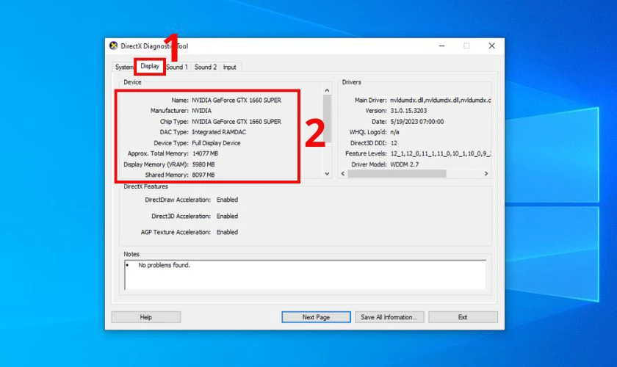Switch to the System tab

(x=123, y=68)
